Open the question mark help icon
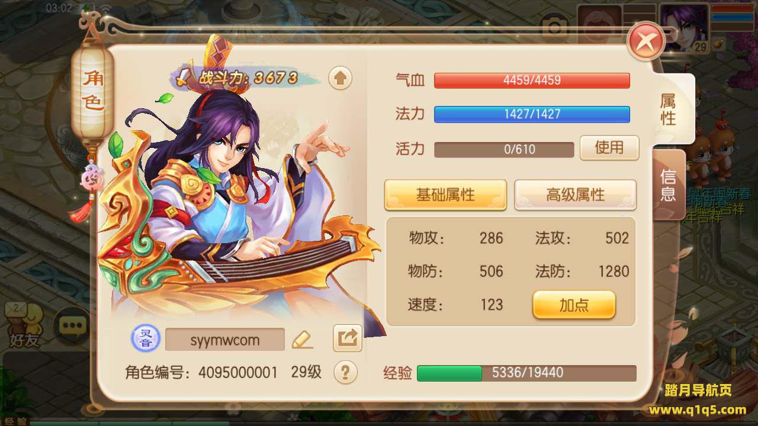 [x=345, y=372]
